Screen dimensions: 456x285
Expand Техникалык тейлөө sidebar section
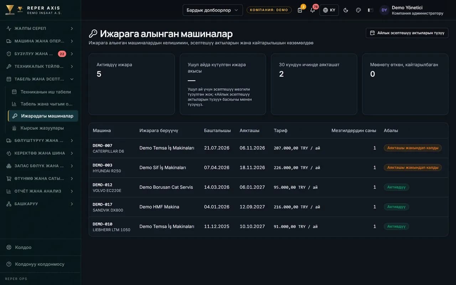[x=40, y=66]
